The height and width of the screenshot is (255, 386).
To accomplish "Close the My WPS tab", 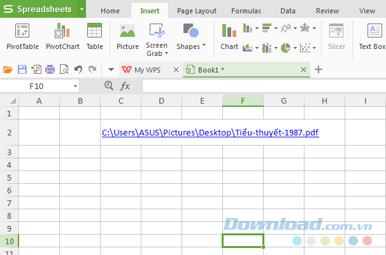I will [176, 70].
